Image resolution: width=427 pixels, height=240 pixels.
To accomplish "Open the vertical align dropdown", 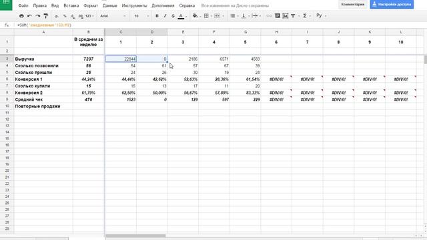I will (x=245, y=16).
